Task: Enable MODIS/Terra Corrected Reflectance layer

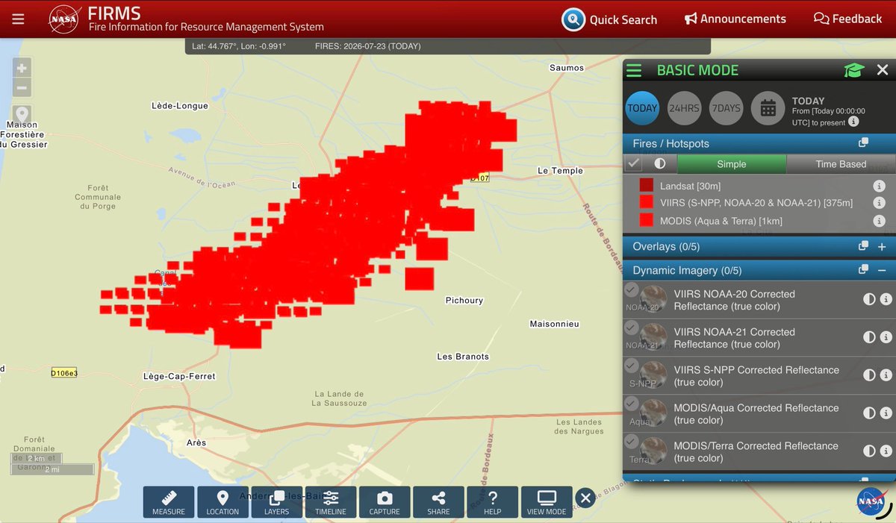Action: coord(632,441)
